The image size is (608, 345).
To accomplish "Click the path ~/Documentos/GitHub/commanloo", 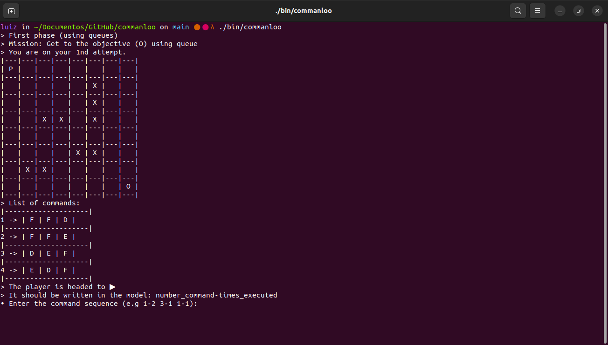I will 95,27.
